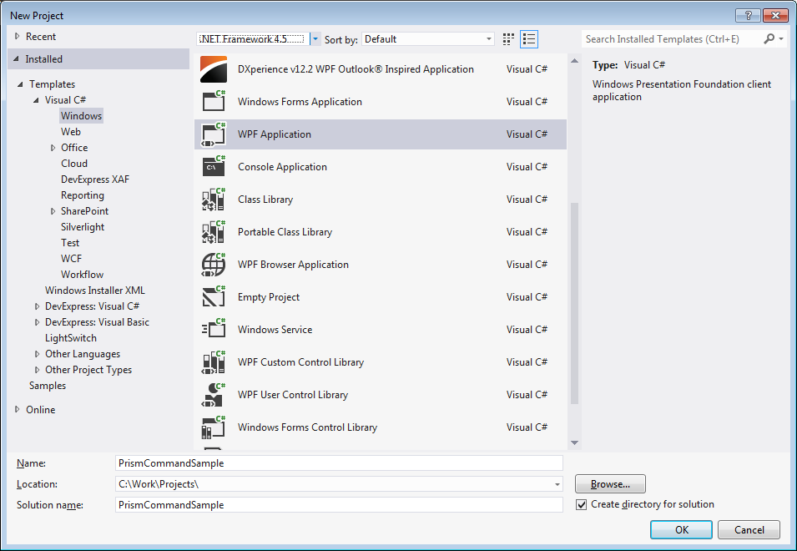Click the WPF Application template icon
The image size is (797, 551).
coord(214,134)
